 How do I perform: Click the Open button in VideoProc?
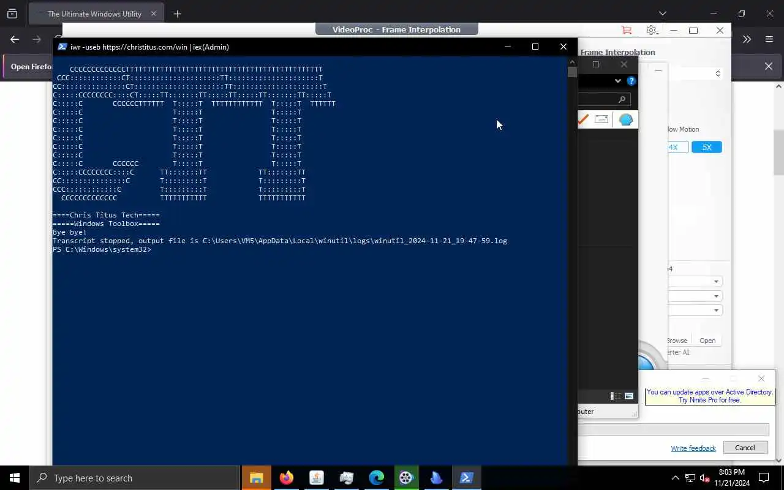[707, 341]
